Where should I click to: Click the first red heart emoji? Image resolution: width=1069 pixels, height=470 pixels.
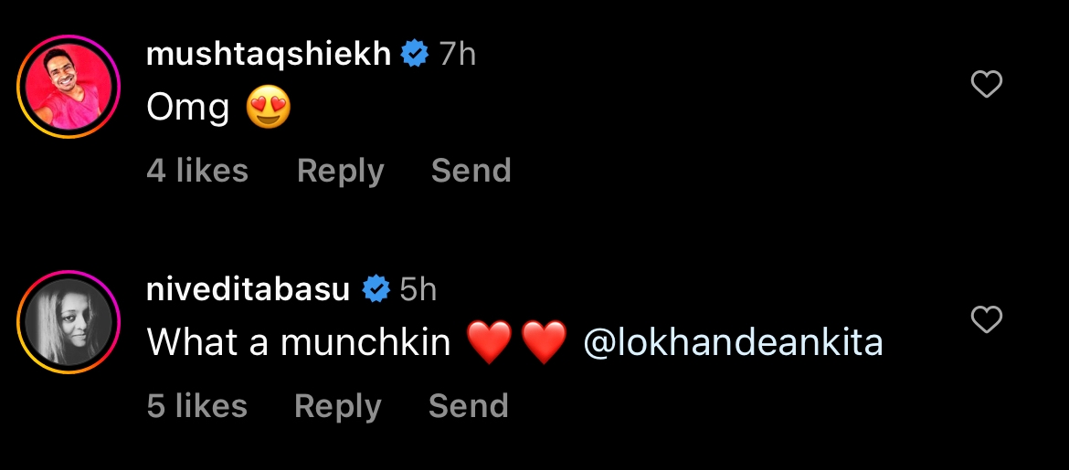[x=490, y=344]
